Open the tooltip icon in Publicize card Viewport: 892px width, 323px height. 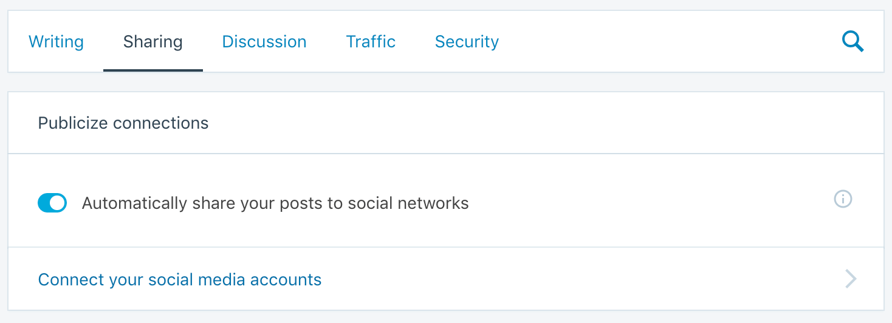click(x=843, y=199)
